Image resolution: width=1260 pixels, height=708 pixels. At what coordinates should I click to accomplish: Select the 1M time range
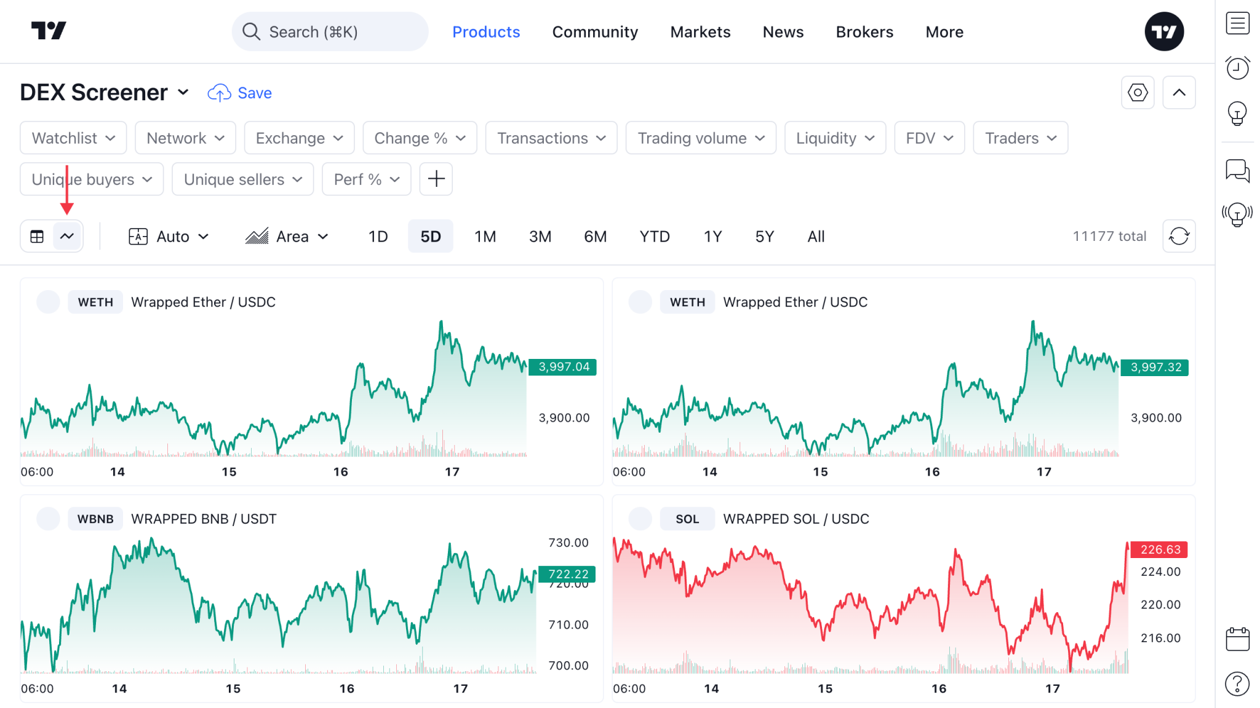pos(485,236)
